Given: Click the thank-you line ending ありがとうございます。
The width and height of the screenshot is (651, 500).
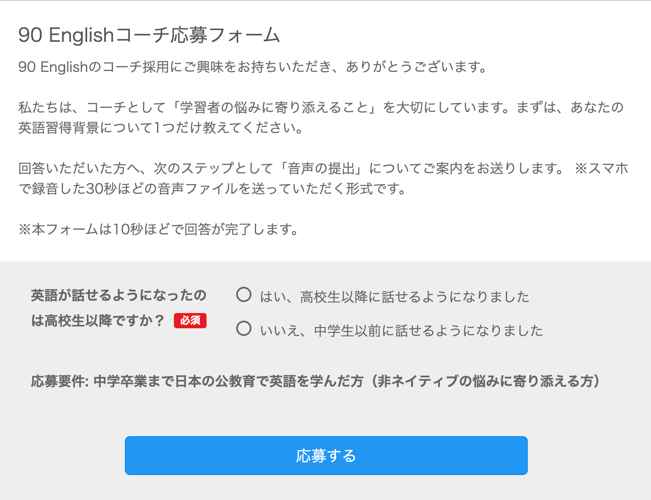Looking at the screenshot, I should [254, 67].
